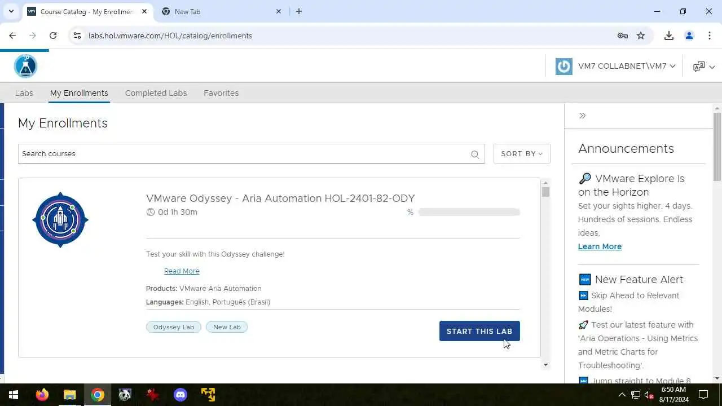This screenshot has width=722, height=406.
Task: Click the Read More link
Action: [x=182, y=271]
